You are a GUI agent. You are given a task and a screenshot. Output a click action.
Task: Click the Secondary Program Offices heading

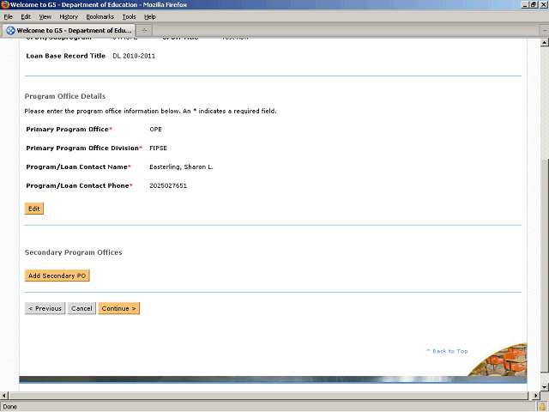coord(73,252)
